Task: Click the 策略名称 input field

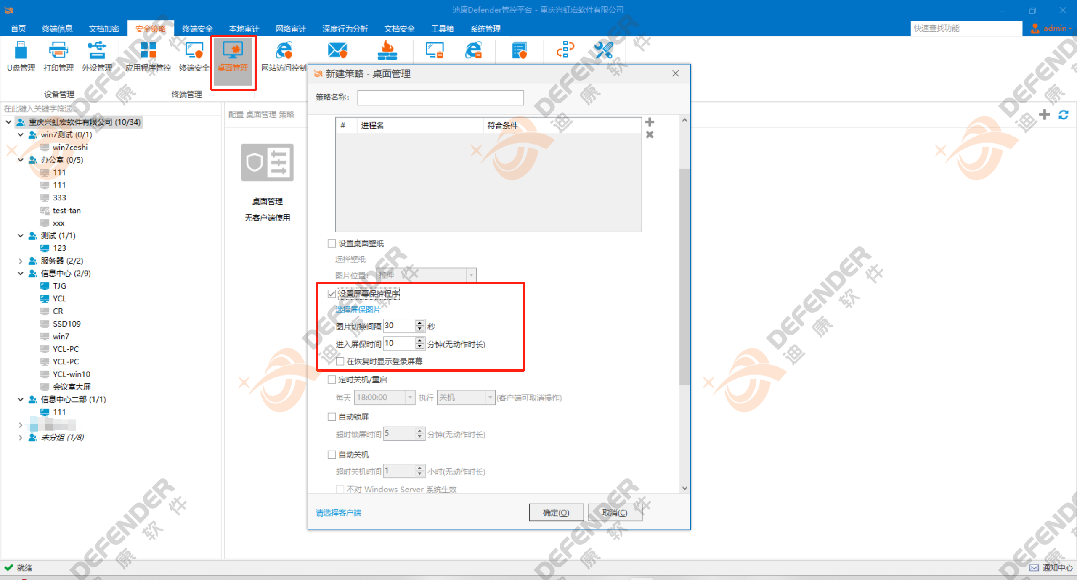Action: point(440,98)
